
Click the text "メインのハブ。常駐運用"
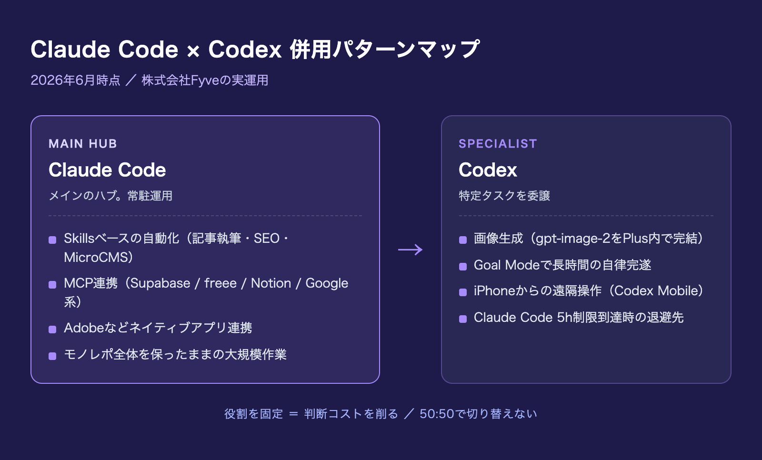coord(110,196)
